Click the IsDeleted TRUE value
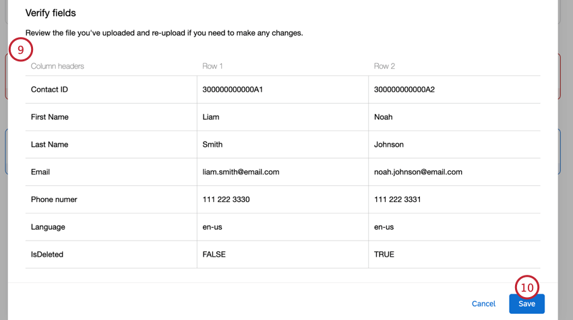 (384, 255)
